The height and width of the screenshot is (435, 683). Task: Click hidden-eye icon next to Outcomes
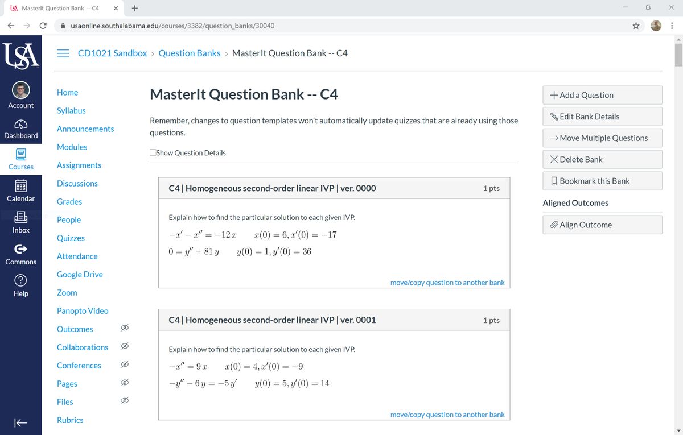[125, 329]
